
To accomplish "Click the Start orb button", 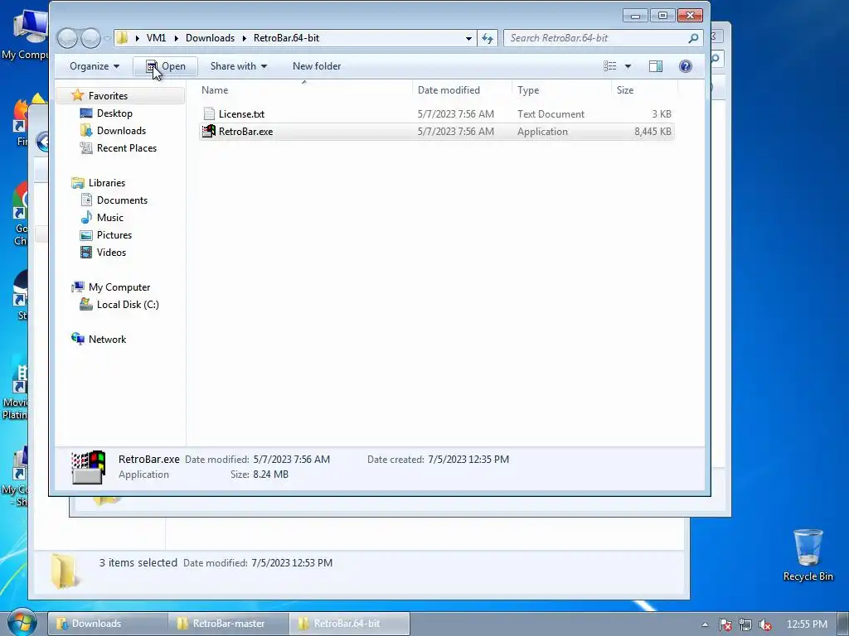I will pos(22,623).
